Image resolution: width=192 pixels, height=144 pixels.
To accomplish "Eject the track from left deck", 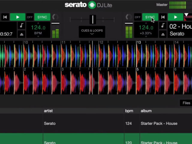I will click(22, 34).
